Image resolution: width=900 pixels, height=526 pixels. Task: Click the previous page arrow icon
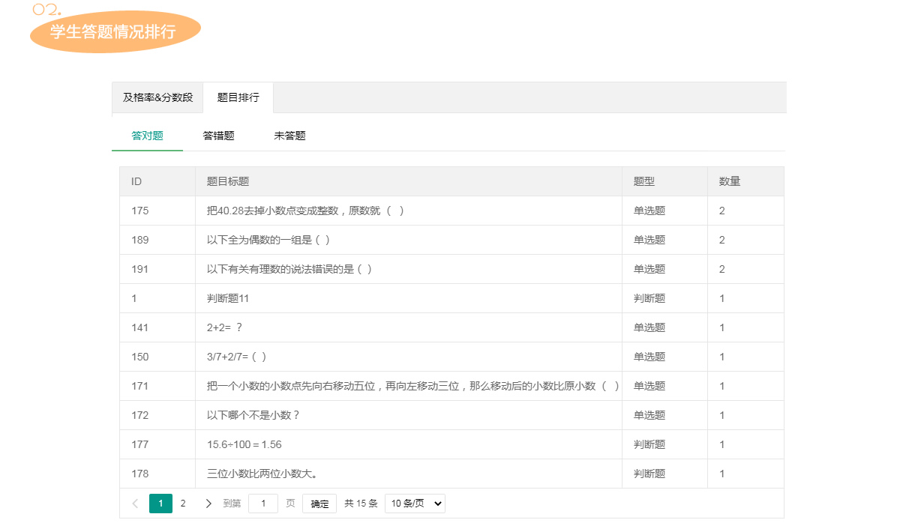(135, 504)
